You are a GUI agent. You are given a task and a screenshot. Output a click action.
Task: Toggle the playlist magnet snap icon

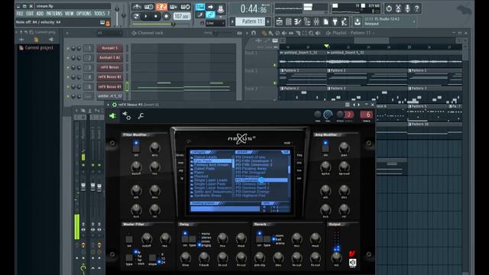pos(254,33)
